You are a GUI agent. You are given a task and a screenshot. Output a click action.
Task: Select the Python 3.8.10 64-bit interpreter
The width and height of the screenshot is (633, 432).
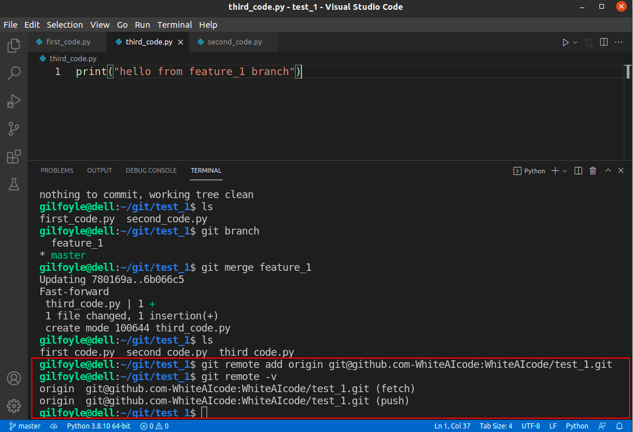tap(98, 426)
